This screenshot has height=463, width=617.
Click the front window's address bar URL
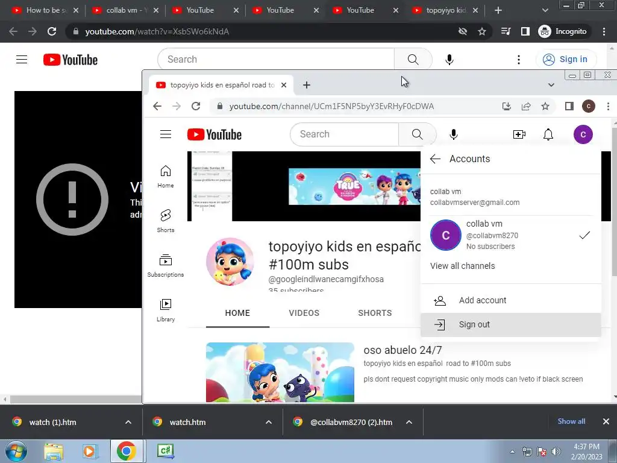click(x=331, y=106)
